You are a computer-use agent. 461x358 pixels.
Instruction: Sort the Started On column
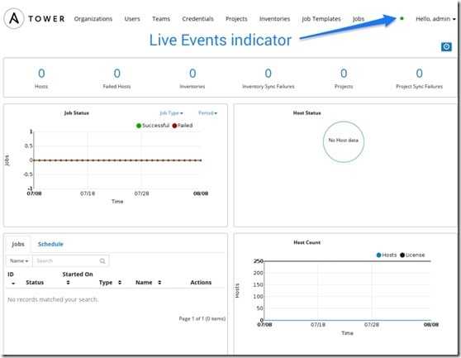coord(68,283)
